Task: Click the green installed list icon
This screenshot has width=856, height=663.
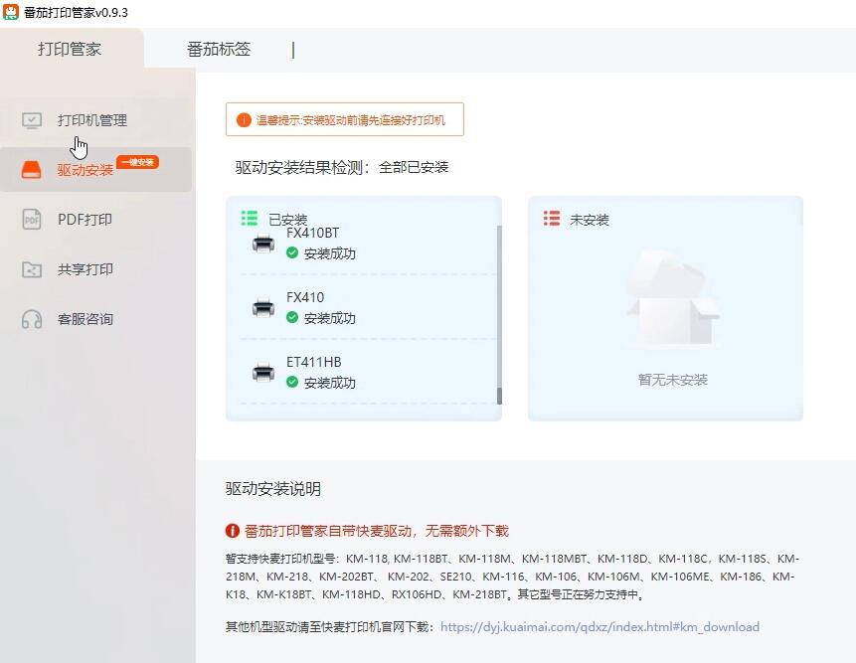Action: (250, 219)
